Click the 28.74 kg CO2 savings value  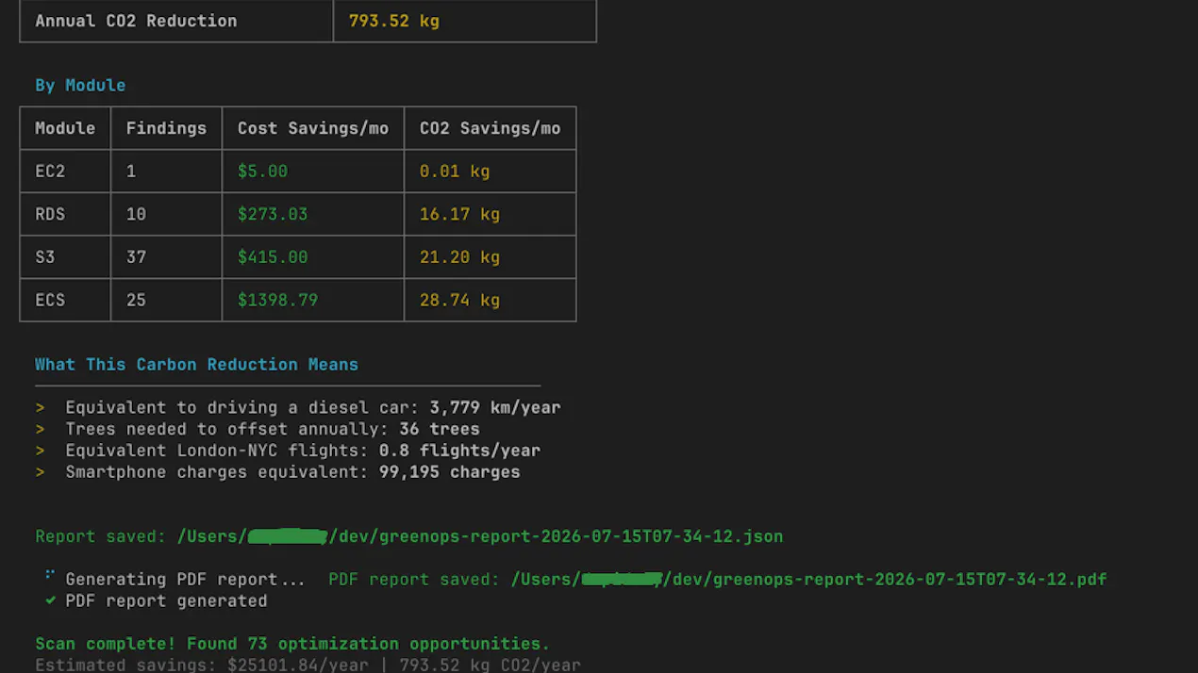coord(459,301)
